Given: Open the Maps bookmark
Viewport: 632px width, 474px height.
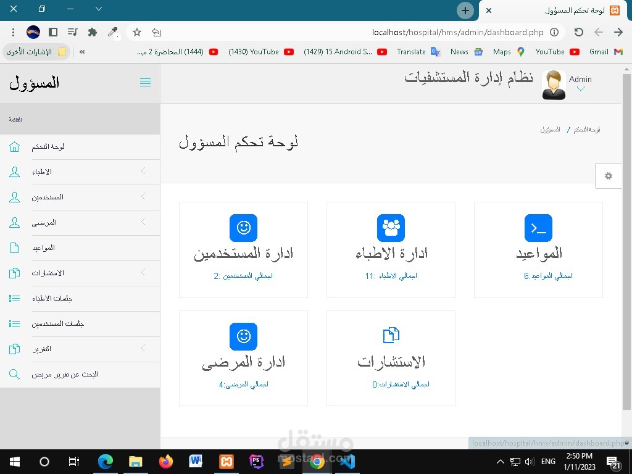Looking at the screenshot, I should tap(509, 52).
